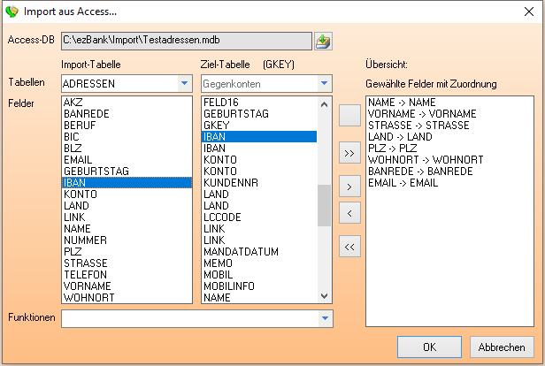Viewport: 545px width, 366px height.
Task: Select LINK in the import fields list
Action: tap(127, 217)
